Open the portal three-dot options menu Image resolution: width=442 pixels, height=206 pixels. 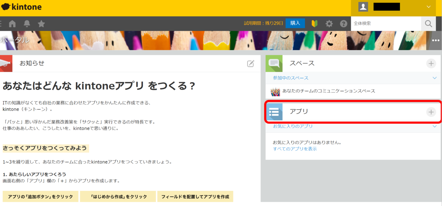[436, 40]
